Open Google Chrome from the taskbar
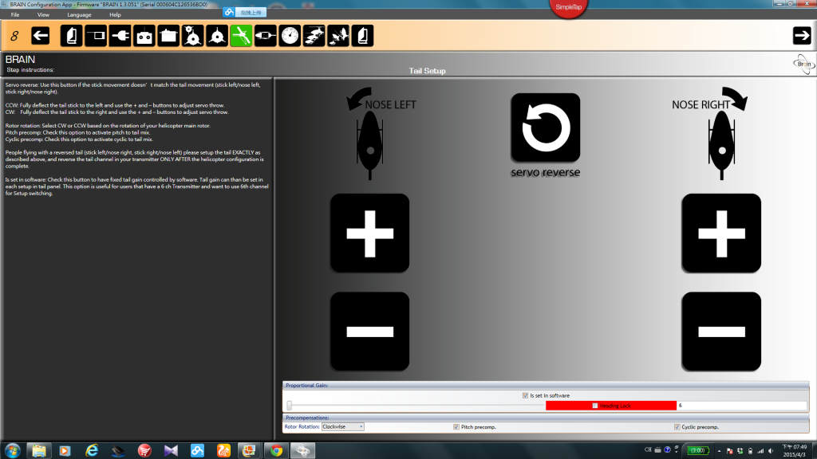Image resolution: width=817 pixels, height=459 pixels. pyautogui.click(x=276, y=451)
